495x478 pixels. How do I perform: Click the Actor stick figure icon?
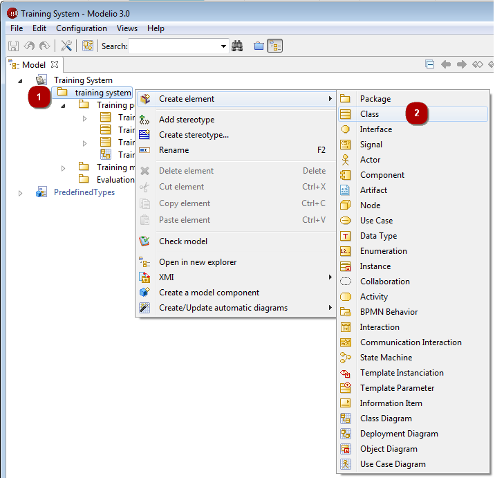(346, 160)
